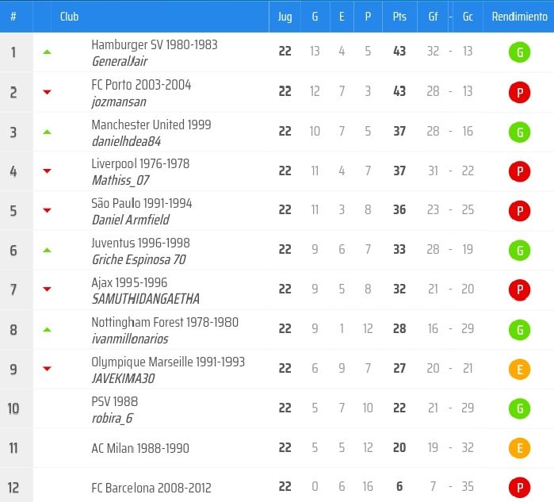Click the green up arrow beside Manchester United
The width and height of the screenshot is (554, 502).
click(47, 132)
